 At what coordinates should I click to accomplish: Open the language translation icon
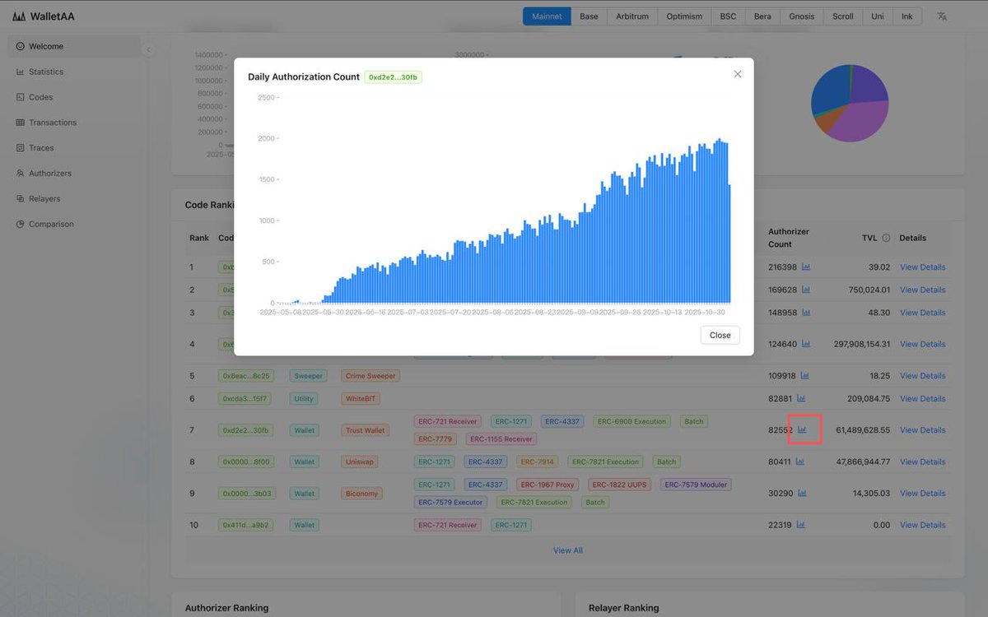(943, 16)
